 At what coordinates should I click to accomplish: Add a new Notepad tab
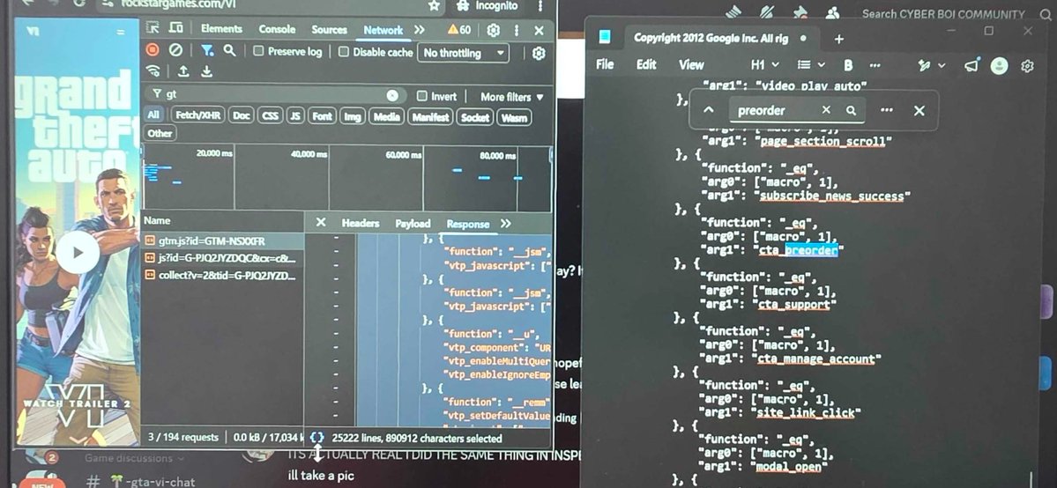[x=838, y=39]
